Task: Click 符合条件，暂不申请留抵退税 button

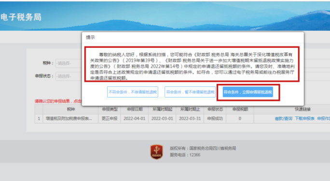Action: (190, 92)
